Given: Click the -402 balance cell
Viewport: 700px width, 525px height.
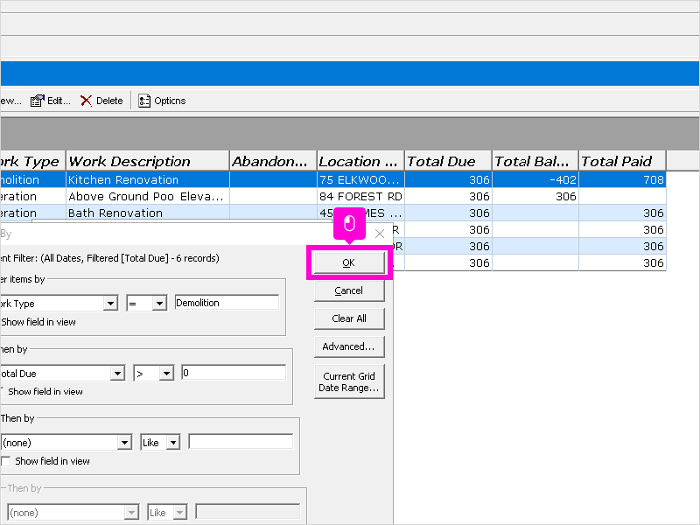Looking at the screenshot, I should pyautogui.click(x=535, y=180).
